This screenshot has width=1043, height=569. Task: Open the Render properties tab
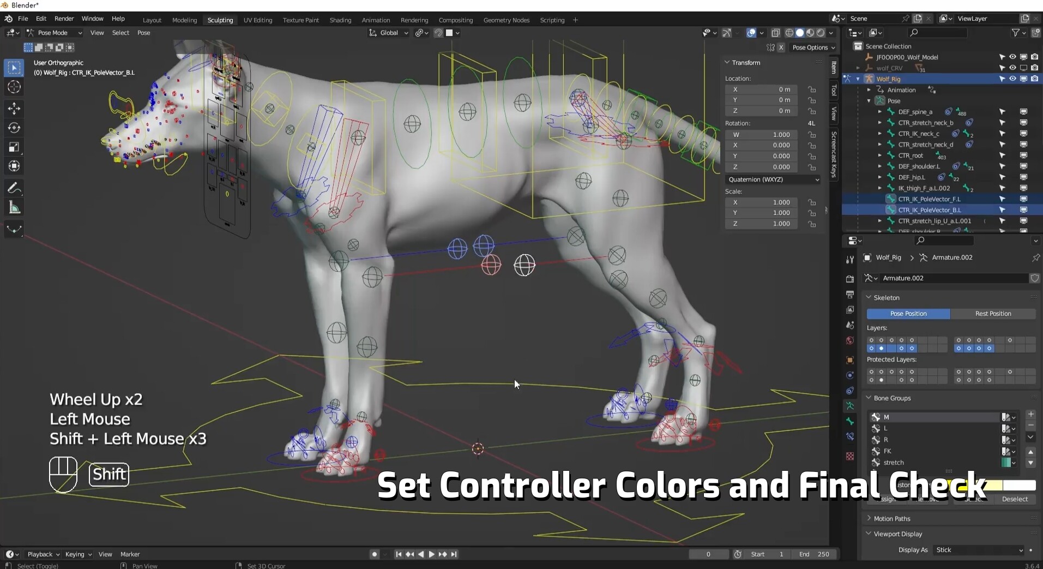[849, 279]
